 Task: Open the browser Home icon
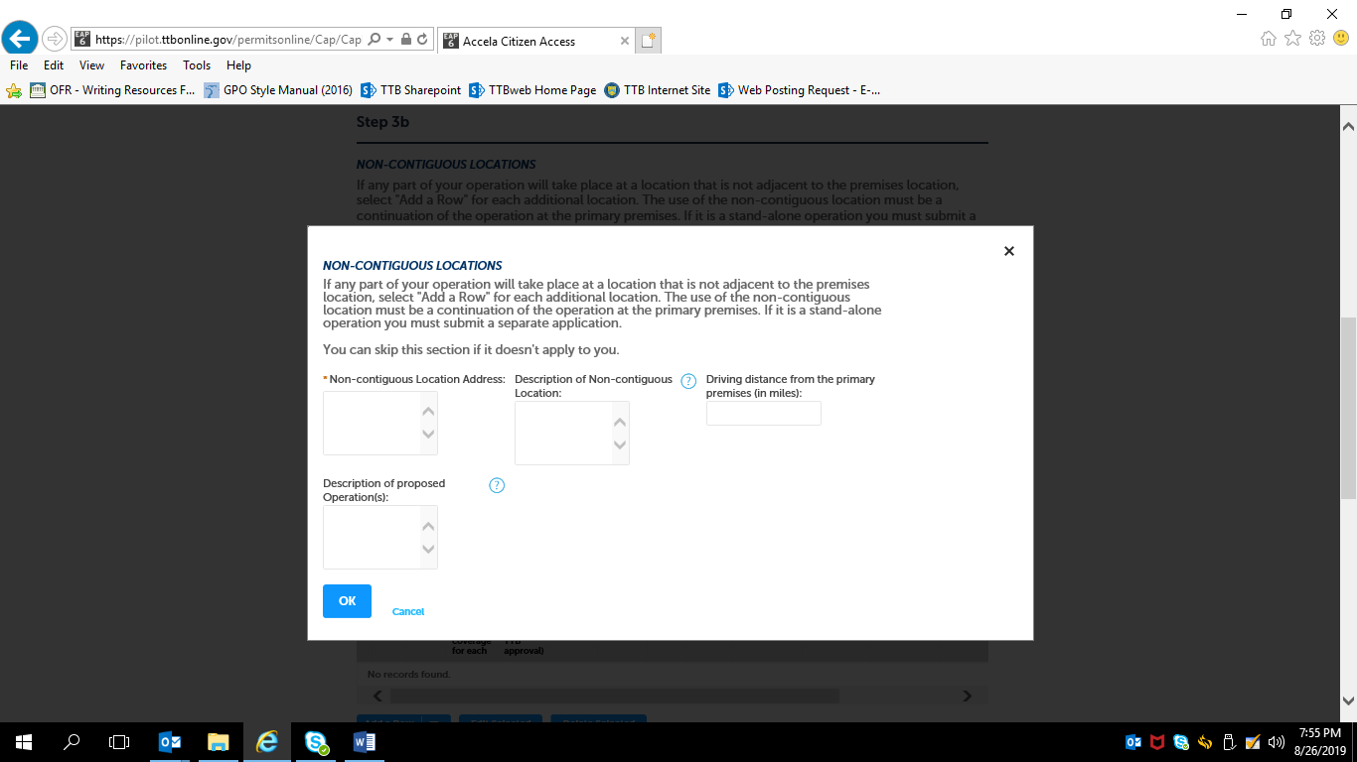pos(1269,39)
